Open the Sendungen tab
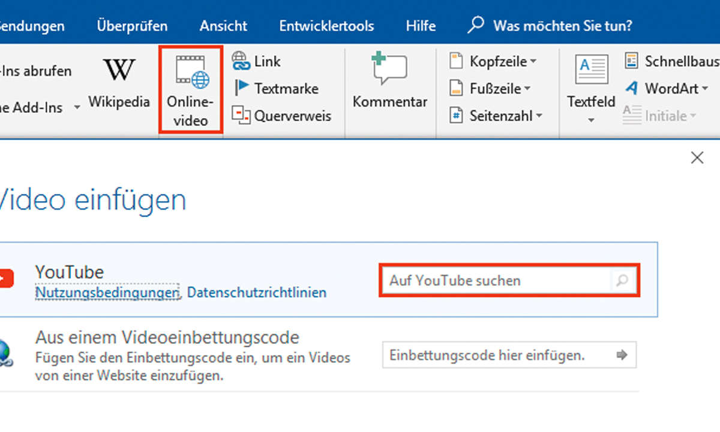Image resolution: width=720 pixels, height=432 pixels. click(32, 26)
